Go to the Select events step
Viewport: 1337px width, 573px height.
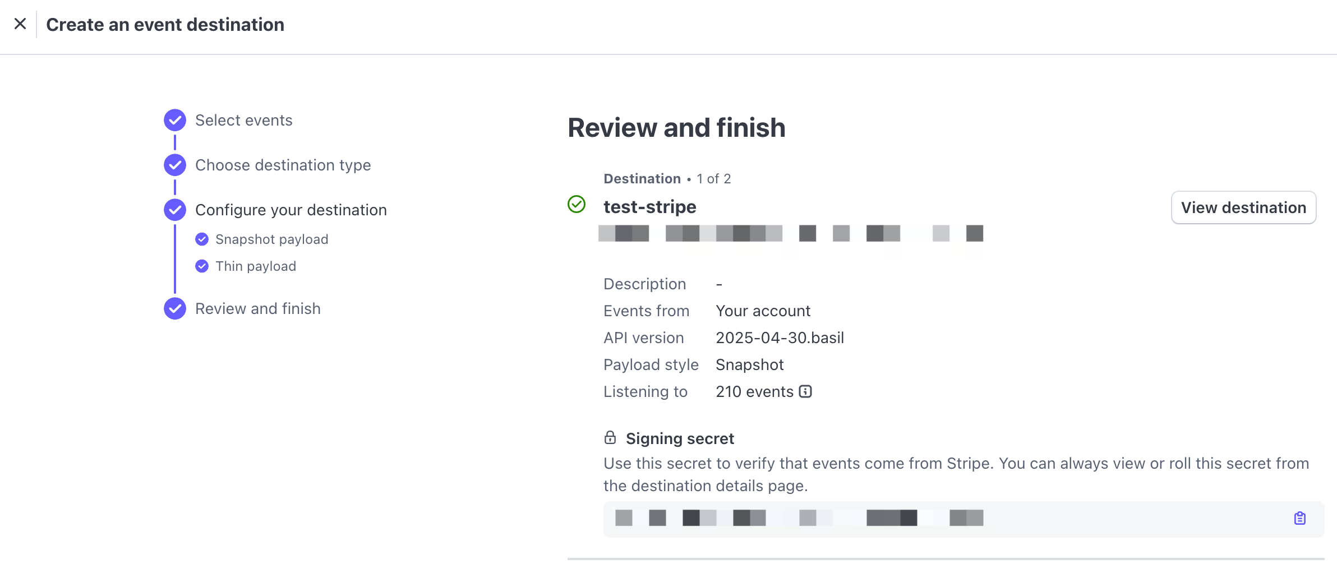coord(243,121)
